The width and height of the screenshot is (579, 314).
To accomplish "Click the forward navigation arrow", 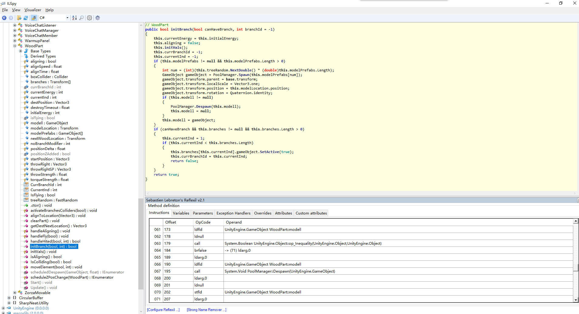I will (11, 18).
